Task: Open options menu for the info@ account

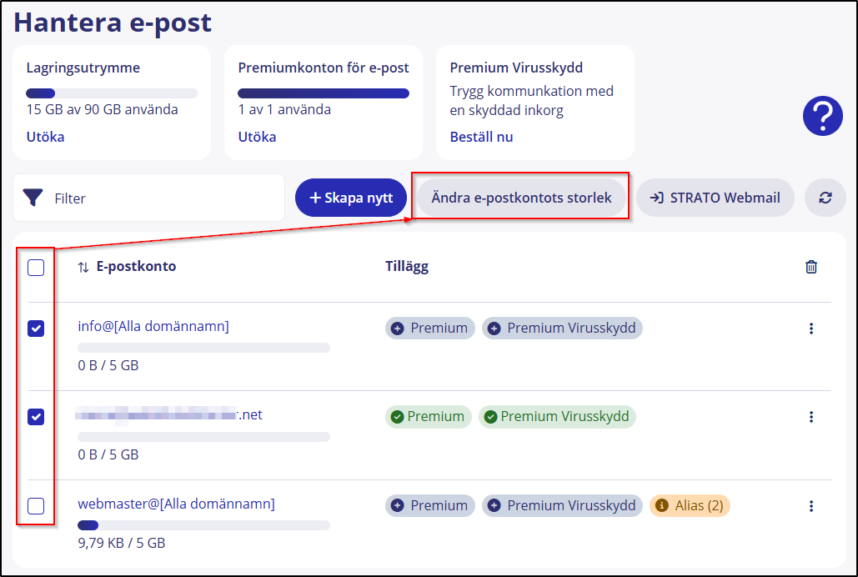Action: 810,329
